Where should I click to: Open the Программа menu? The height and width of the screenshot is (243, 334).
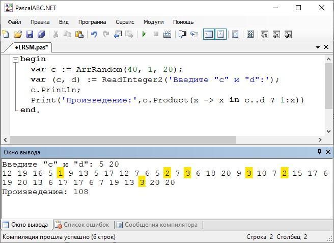[92, 22]
